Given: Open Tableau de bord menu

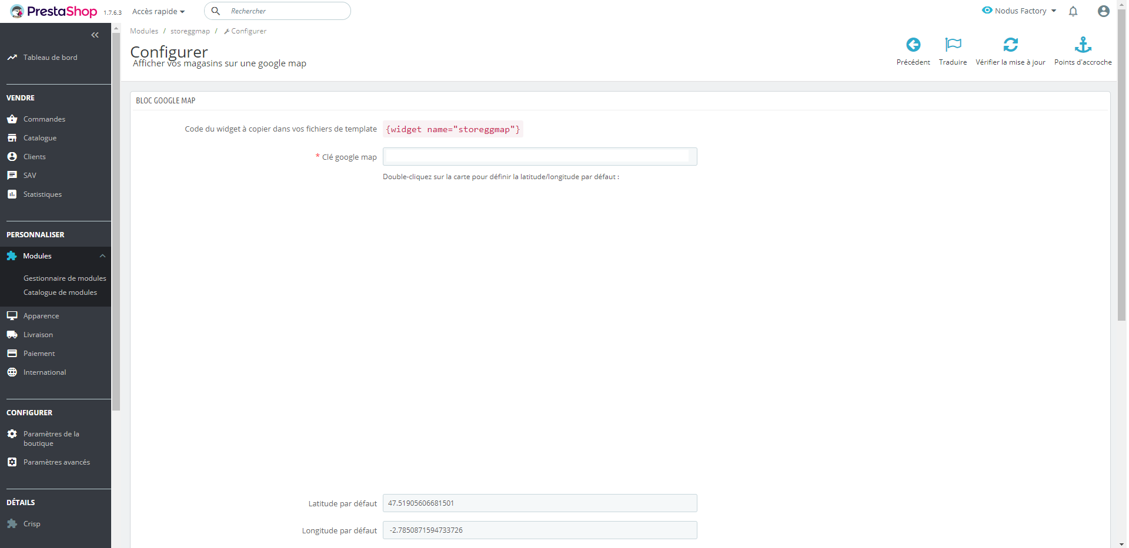Looking at the screenshot, I should (51, 58).
